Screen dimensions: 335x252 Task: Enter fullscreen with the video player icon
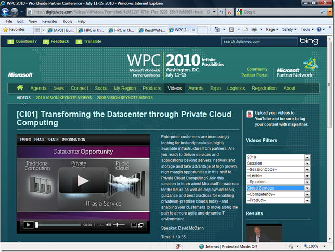tap(134, 225)
